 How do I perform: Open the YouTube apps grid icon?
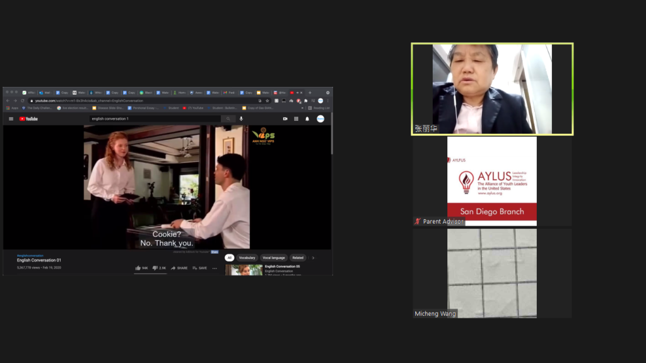tap(297, 119)
